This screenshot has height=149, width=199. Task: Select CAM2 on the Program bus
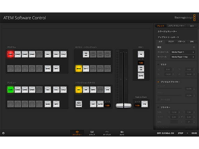pos(18,54)
